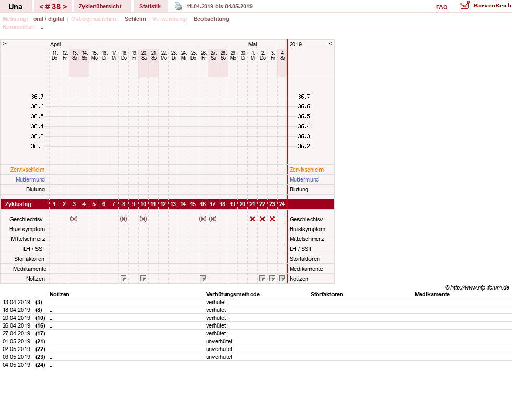Click the 13.04.2019 row in the notes table

256,302
